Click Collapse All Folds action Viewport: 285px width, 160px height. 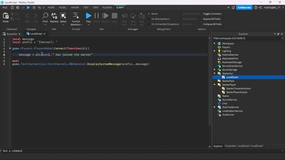tap(212, 24)
